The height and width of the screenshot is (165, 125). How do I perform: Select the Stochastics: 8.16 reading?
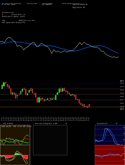pos(8,12)
